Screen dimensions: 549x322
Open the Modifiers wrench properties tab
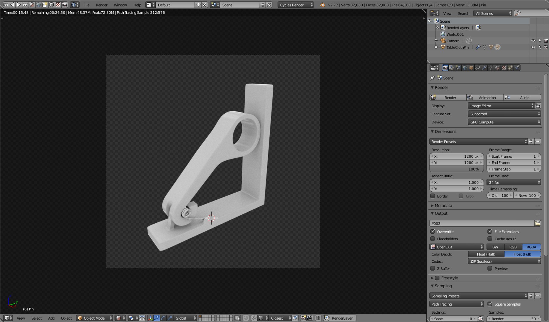point(484,68)
